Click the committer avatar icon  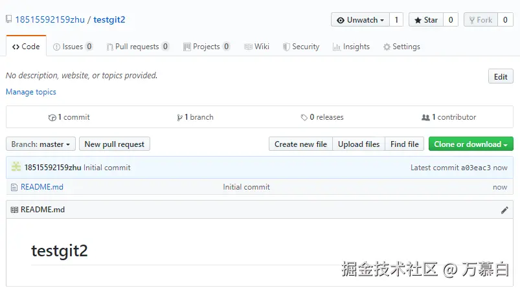click(x=16, y=167)
